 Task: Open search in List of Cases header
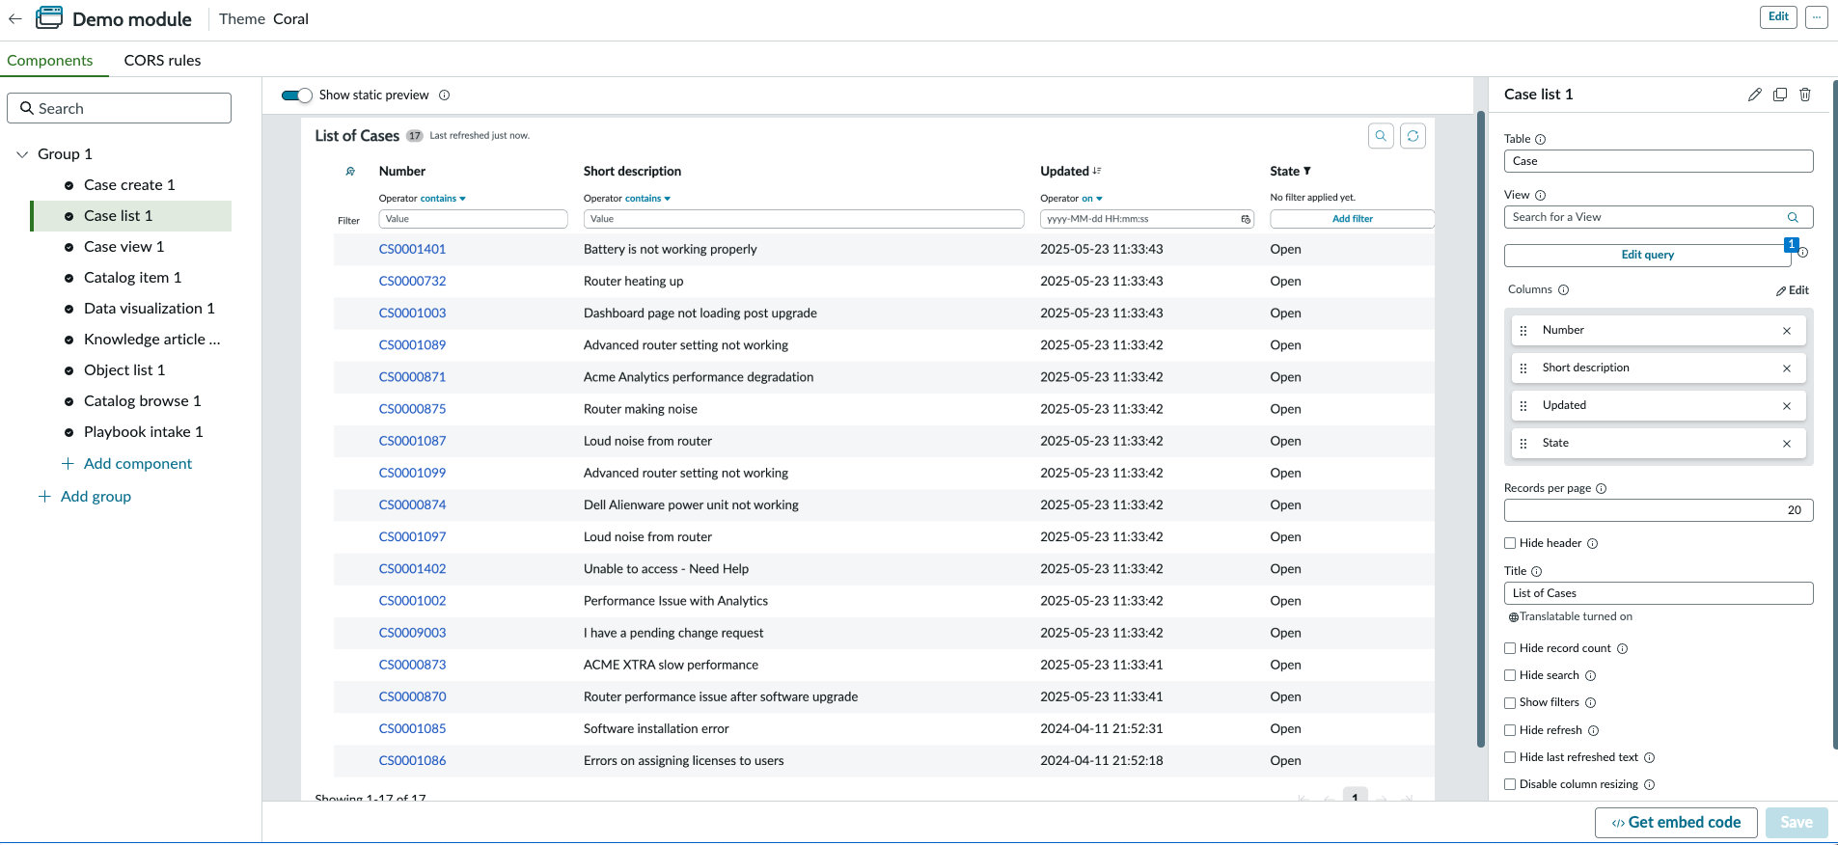1381,136
